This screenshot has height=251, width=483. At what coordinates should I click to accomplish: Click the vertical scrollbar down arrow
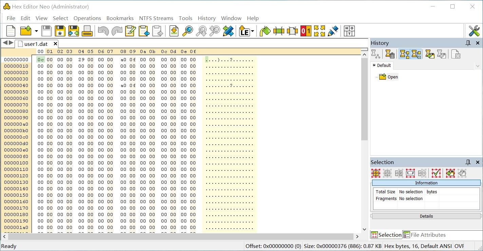pyautogui.click(x=365, y=229)
